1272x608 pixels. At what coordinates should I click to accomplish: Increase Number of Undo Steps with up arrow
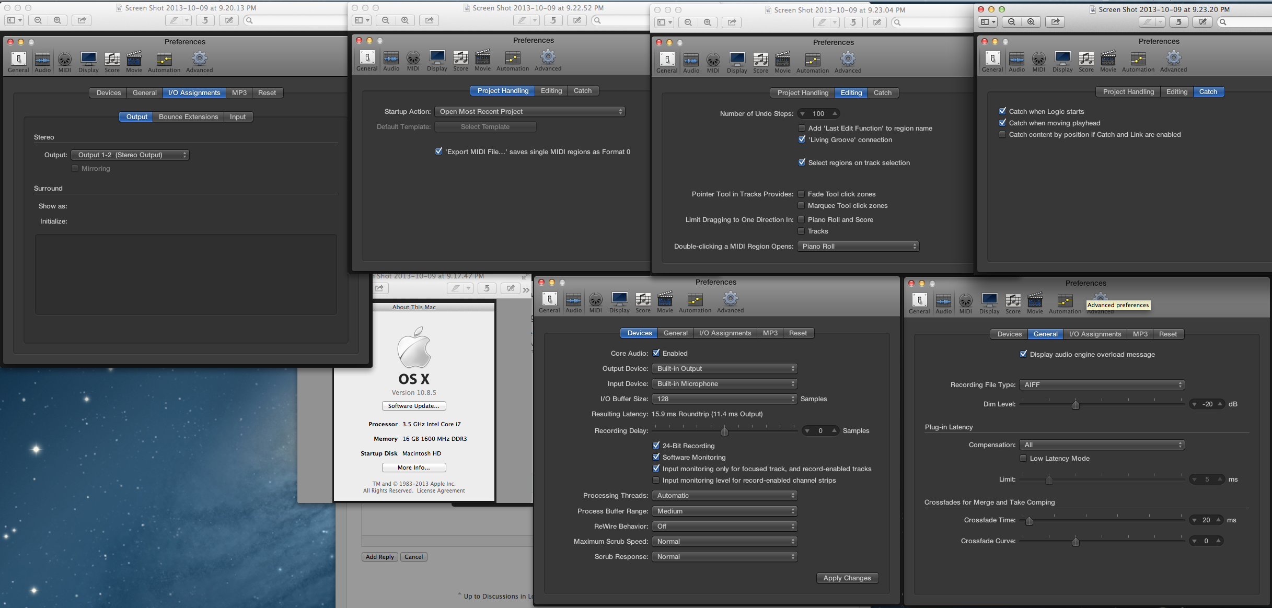(x=835, y=113)
